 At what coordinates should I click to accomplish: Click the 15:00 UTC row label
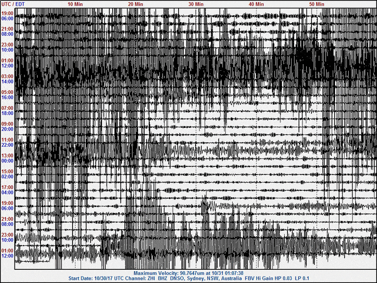[x=8, y=172]
